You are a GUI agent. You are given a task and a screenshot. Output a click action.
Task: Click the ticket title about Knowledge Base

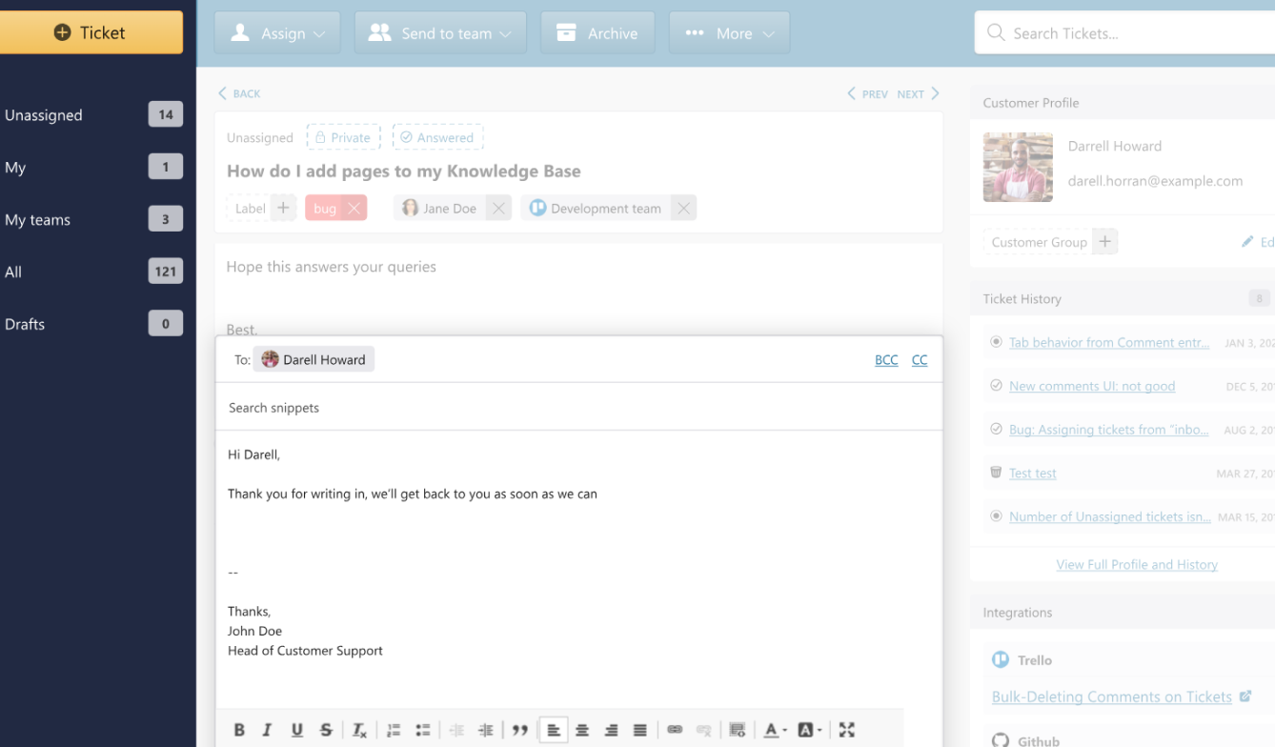click(x=403, y=172)
